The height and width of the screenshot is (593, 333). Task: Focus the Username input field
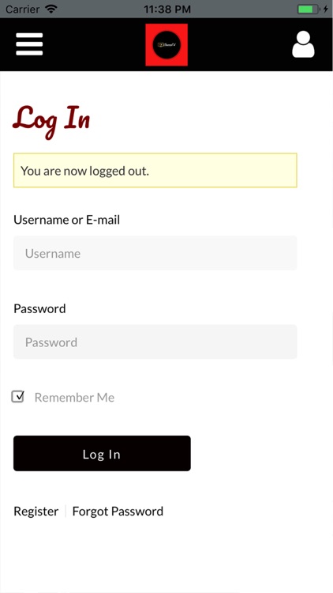[155, 253]
